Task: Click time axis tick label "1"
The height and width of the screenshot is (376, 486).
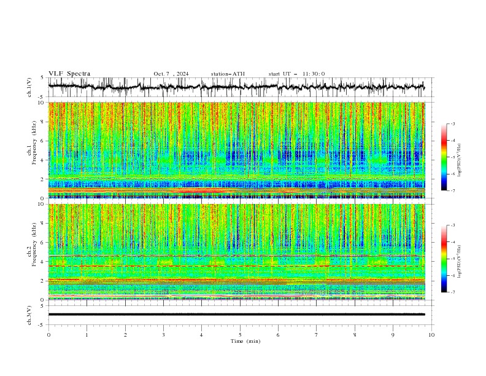Action: (x=87, y=335)
